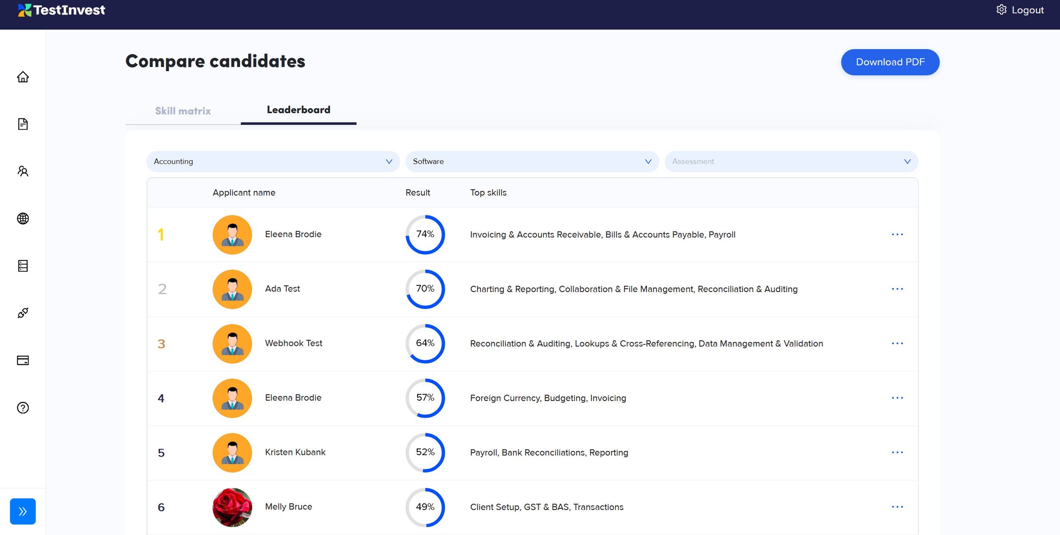Open the three-dot menu for Eleena Brodie 74%
Viewport: 1060px width, 535px height.
[x=897, y=234]
